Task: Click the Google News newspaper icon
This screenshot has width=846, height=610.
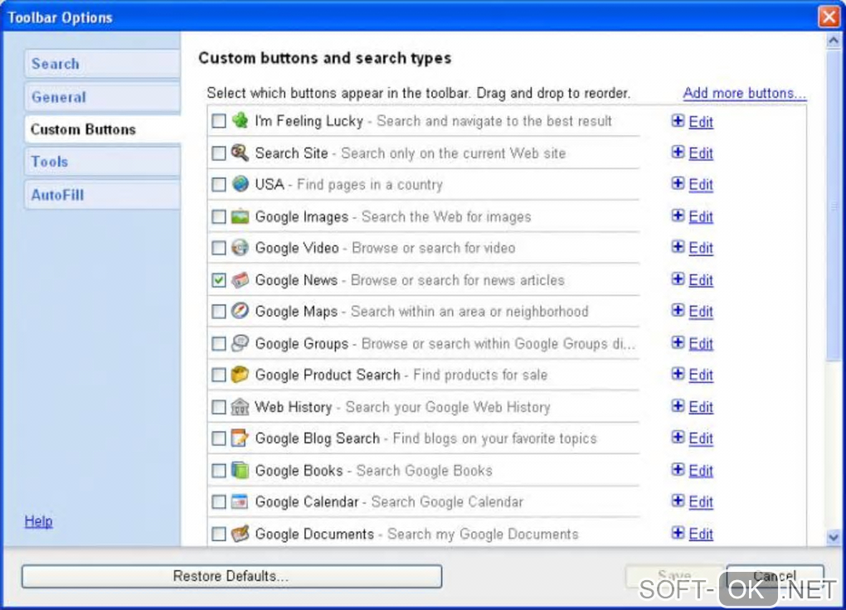Action: [x=240, y=280]
